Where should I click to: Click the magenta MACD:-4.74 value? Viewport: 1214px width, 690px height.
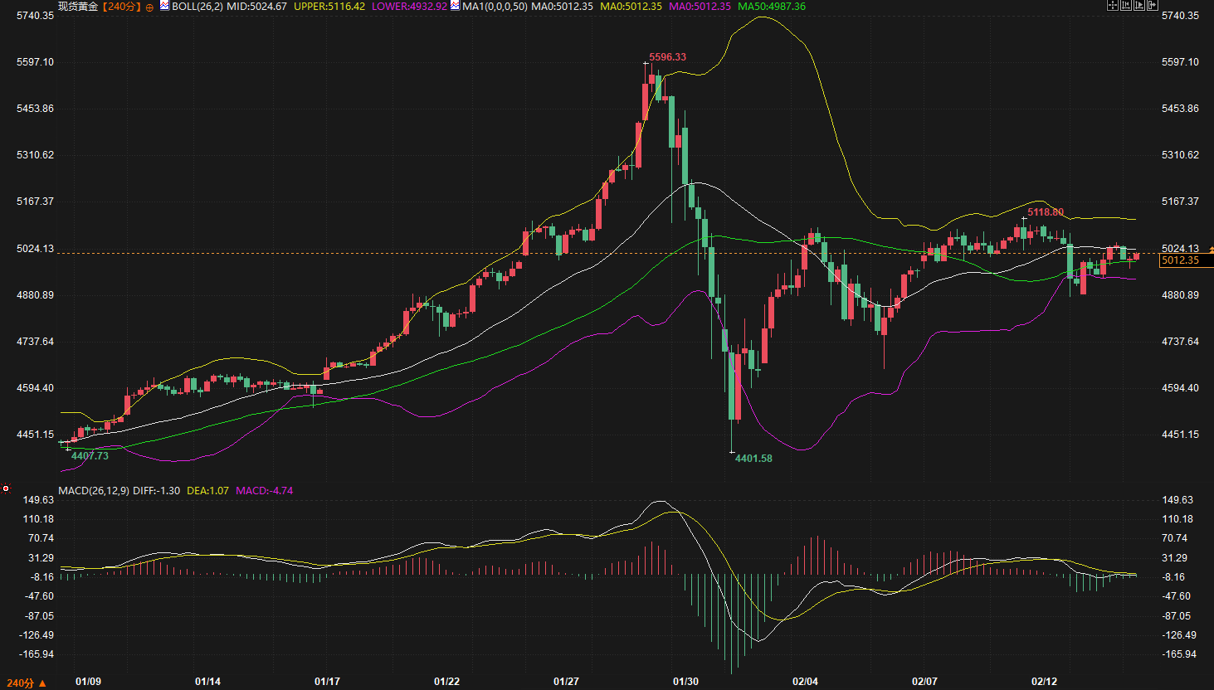265,490
